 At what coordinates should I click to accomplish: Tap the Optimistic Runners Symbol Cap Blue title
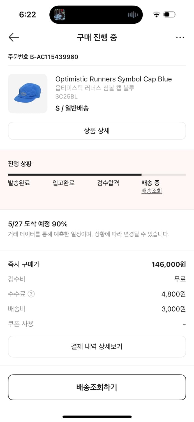pyautogui.click(x=114, y=79)
